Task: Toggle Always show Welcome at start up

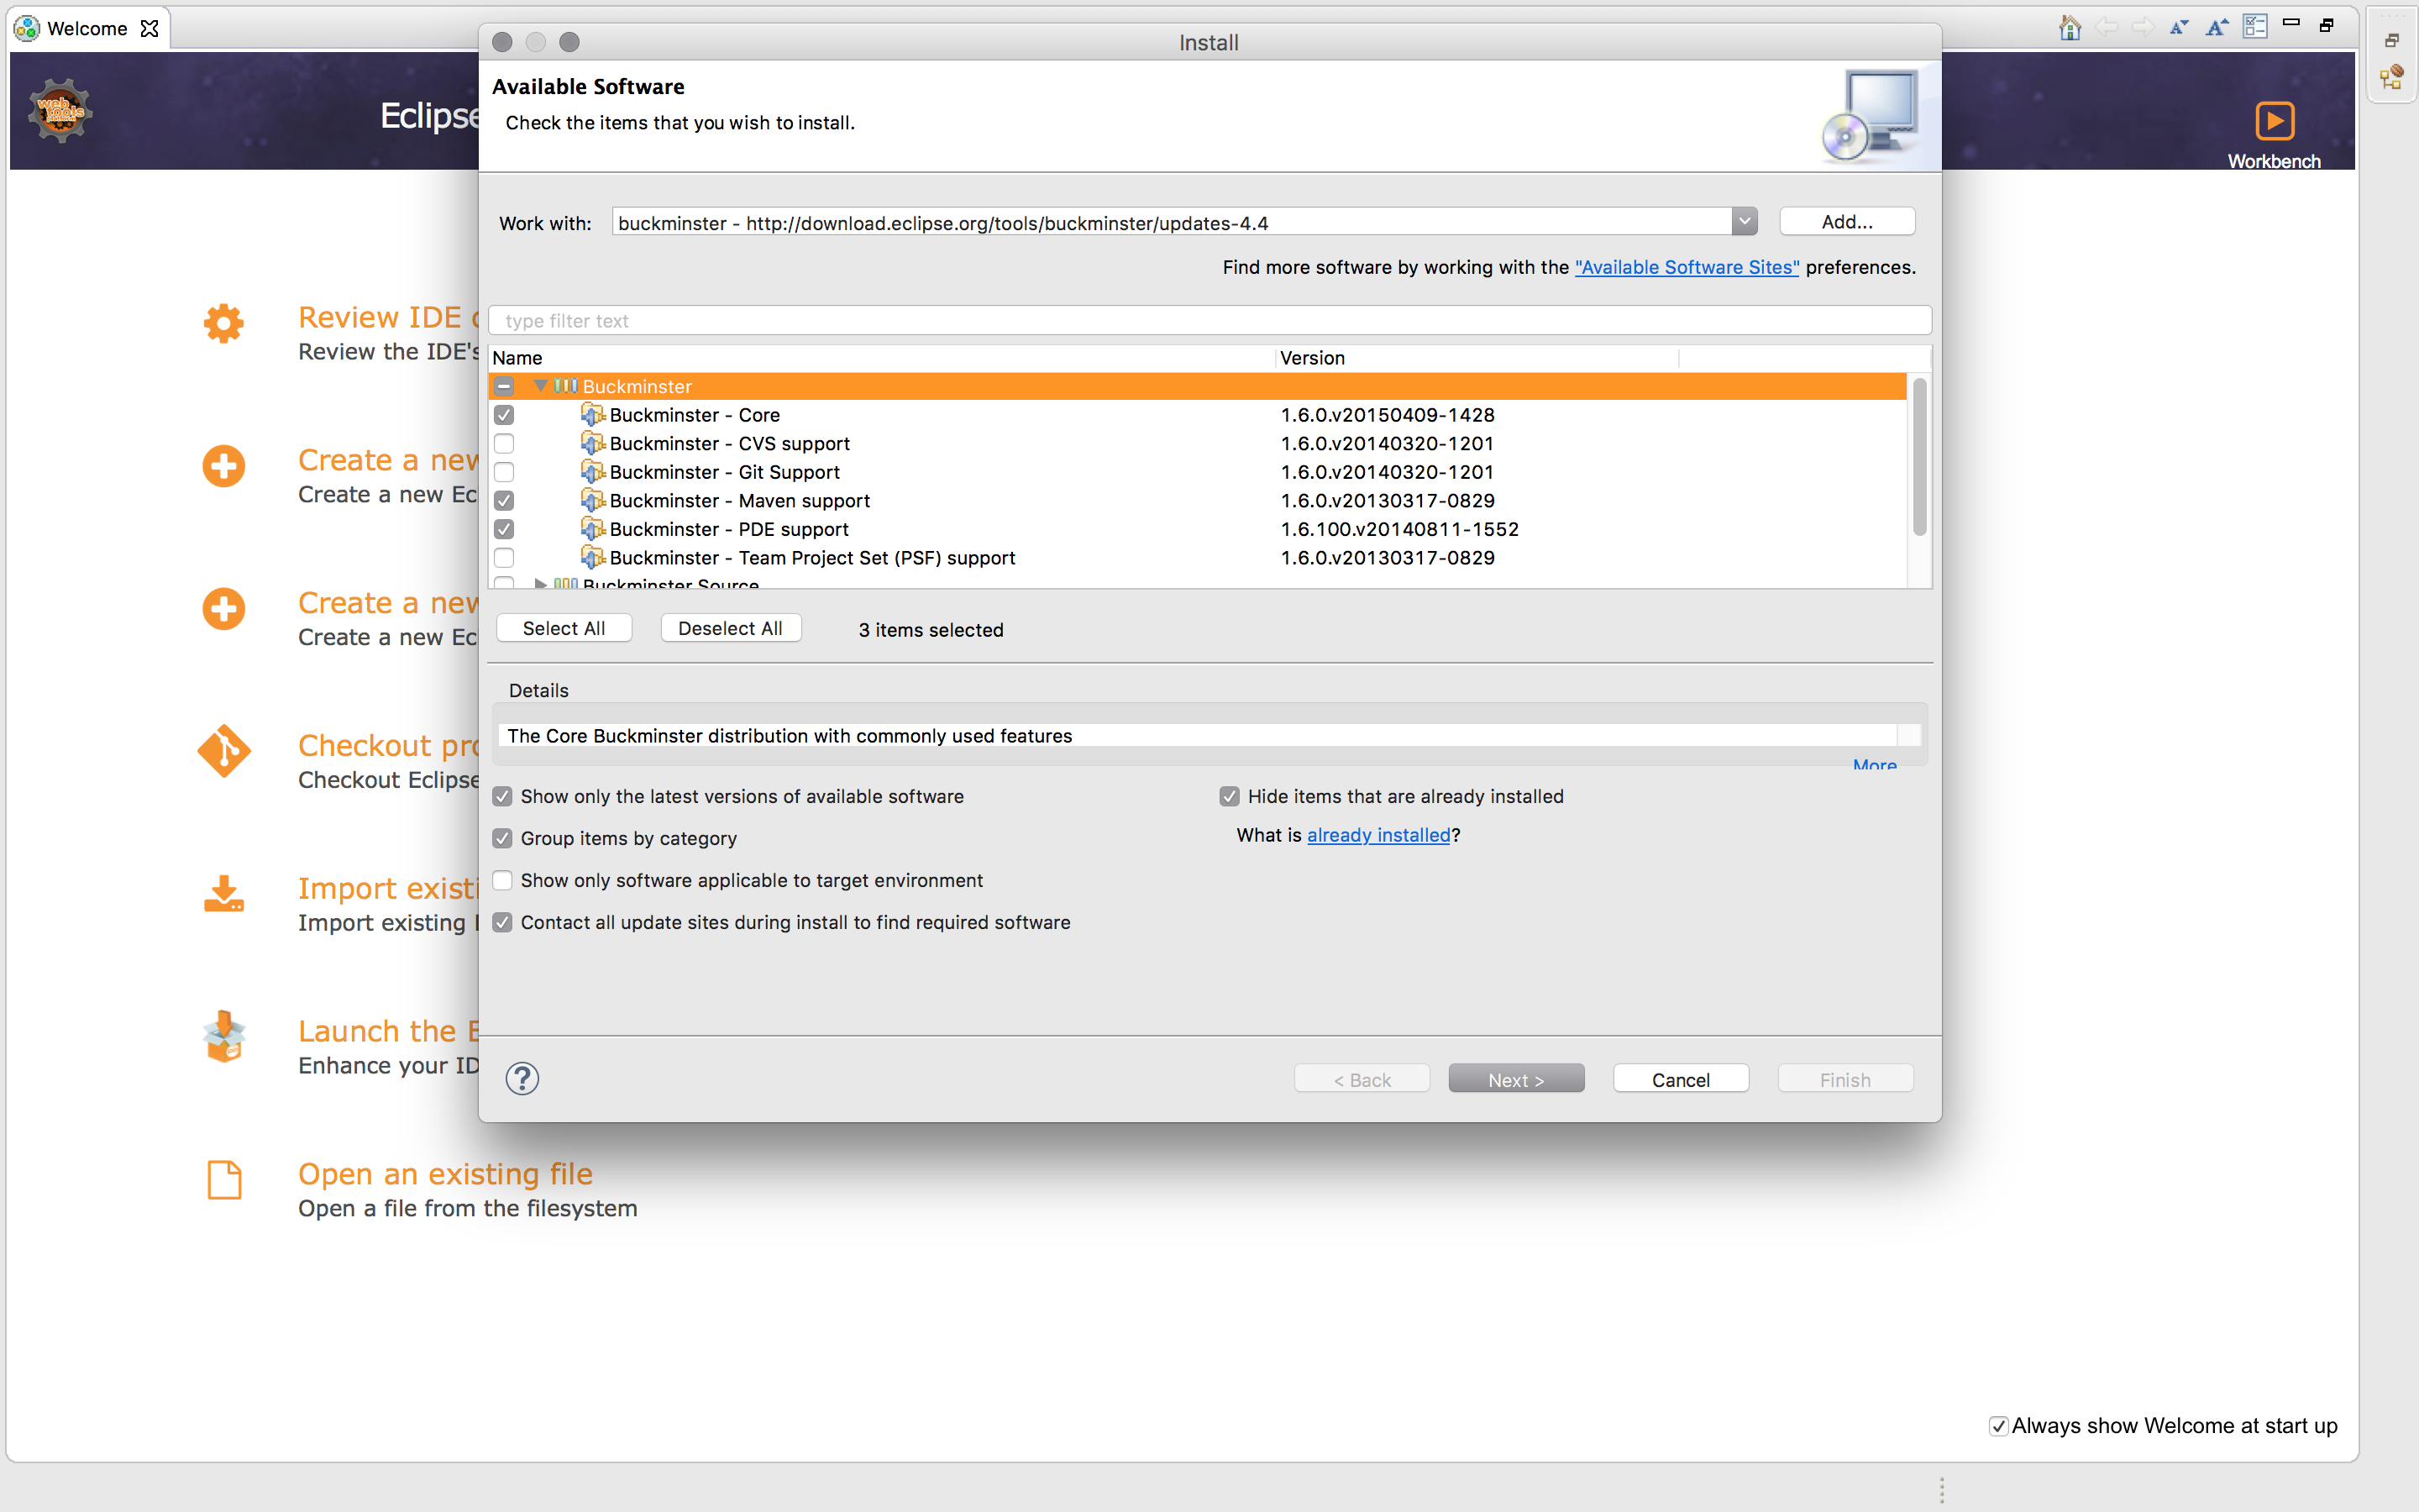Action: pos(1997,1426)
